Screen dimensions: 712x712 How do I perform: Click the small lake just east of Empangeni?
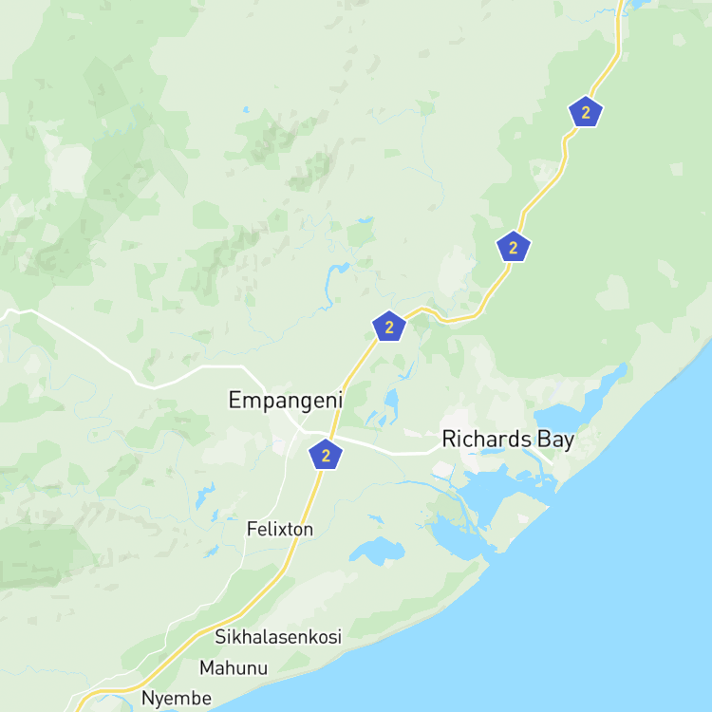tap(391, 403)
